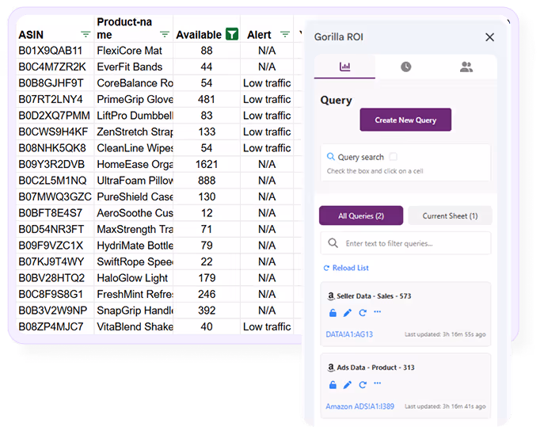Select ASIN cell B07KJ9T4WY
The width and height of the screenshot is (544, 427).
coord(55,261)
